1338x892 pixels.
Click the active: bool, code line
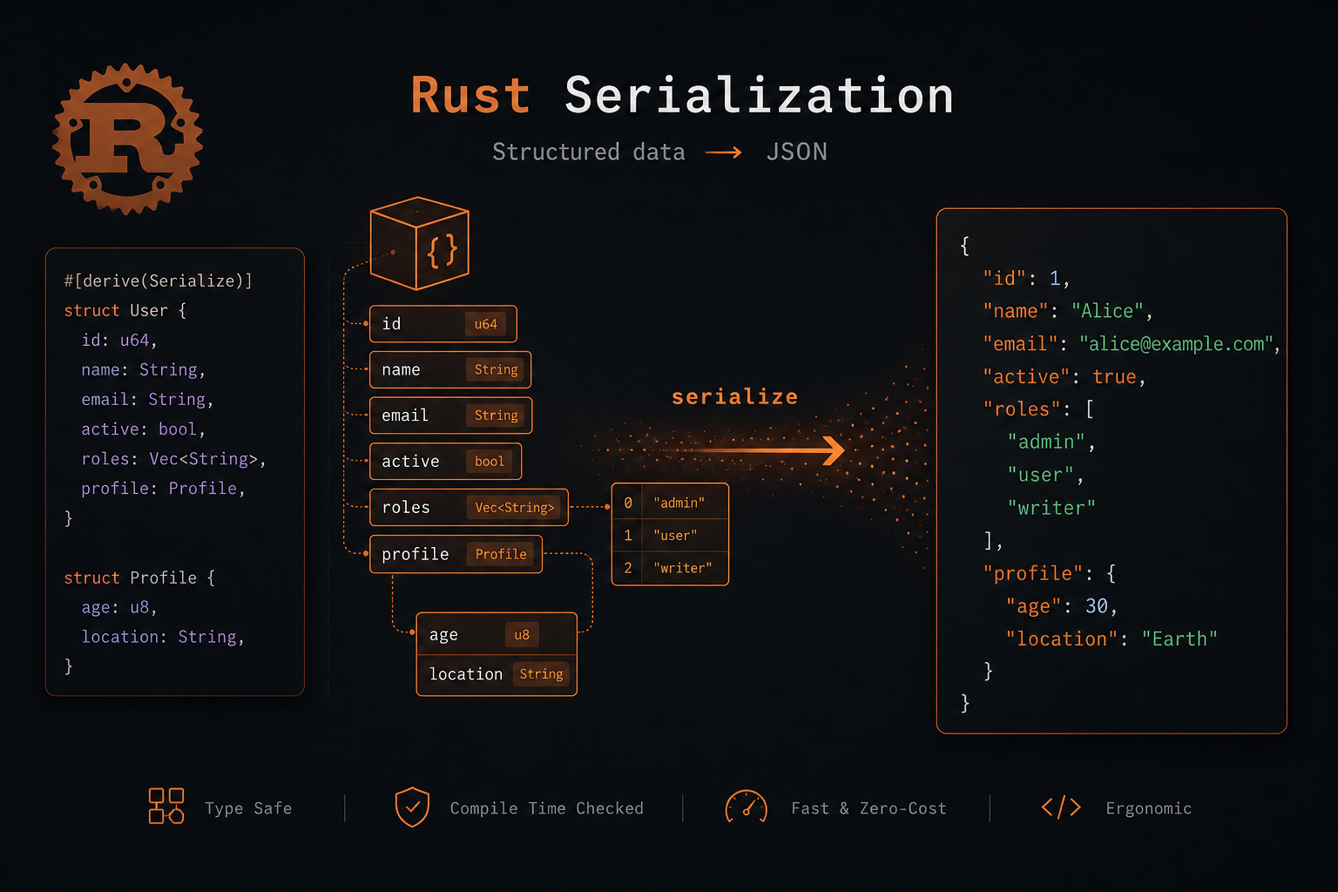point(143,429)
